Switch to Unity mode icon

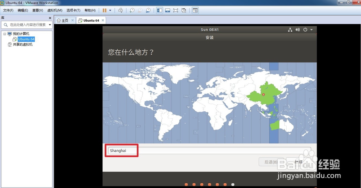coord(184,10)
